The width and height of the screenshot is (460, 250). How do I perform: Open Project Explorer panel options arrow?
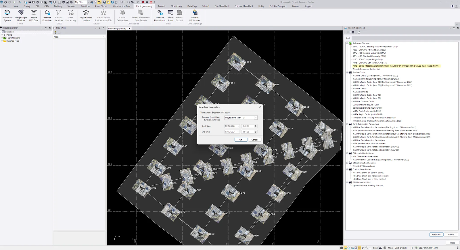coord(42,28)
